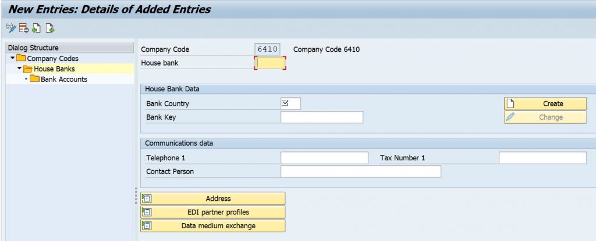
Task: Click the Create button
Action: coord(545,103)
